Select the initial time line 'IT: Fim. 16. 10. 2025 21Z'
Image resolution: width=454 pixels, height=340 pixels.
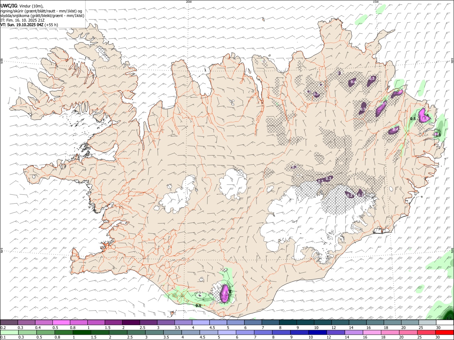tap(23, 20)
